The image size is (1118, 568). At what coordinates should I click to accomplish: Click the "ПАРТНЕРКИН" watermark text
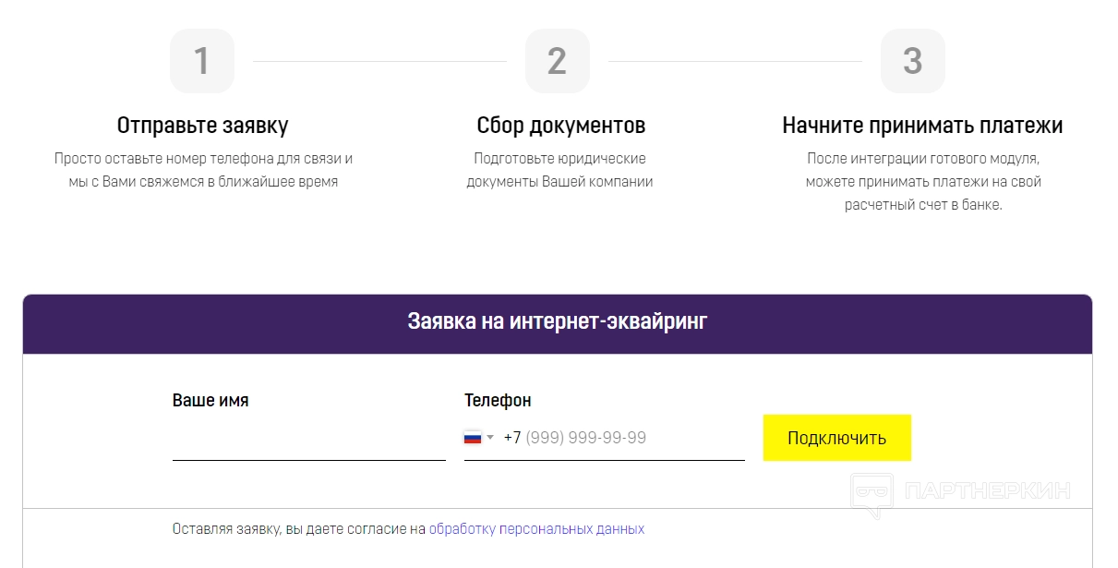click(988, 491)
